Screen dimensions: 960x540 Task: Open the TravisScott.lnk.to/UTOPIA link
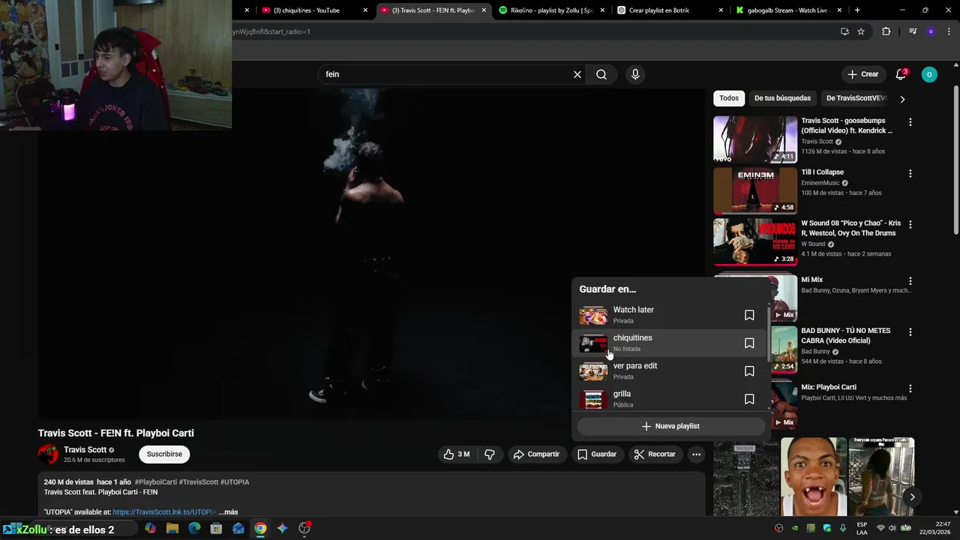click(x=164, y=512)
